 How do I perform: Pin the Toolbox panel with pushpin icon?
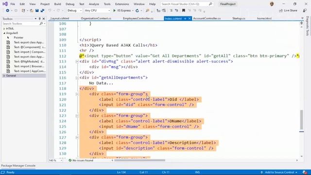(39, 18)
